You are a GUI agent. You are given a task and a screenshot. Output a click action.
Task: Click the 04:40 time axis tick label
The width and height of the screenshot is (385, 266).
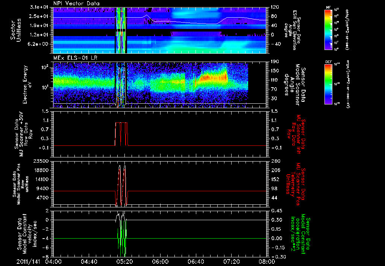pos(89,261)
